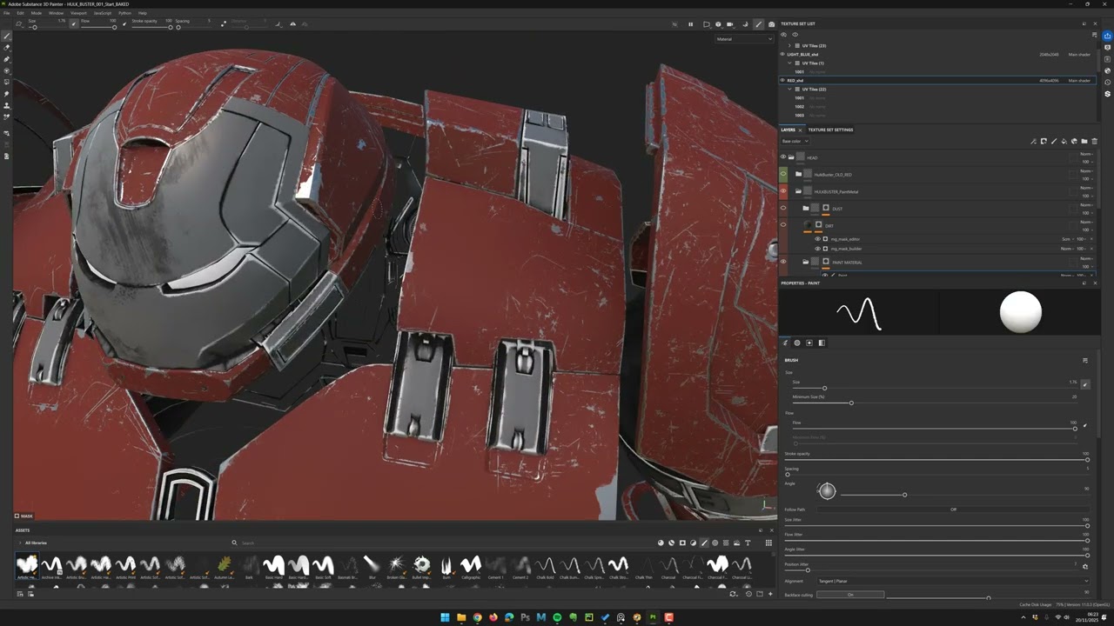Open the Python menu
This screenshot has height=626, width=1114.
click(124, 13)
